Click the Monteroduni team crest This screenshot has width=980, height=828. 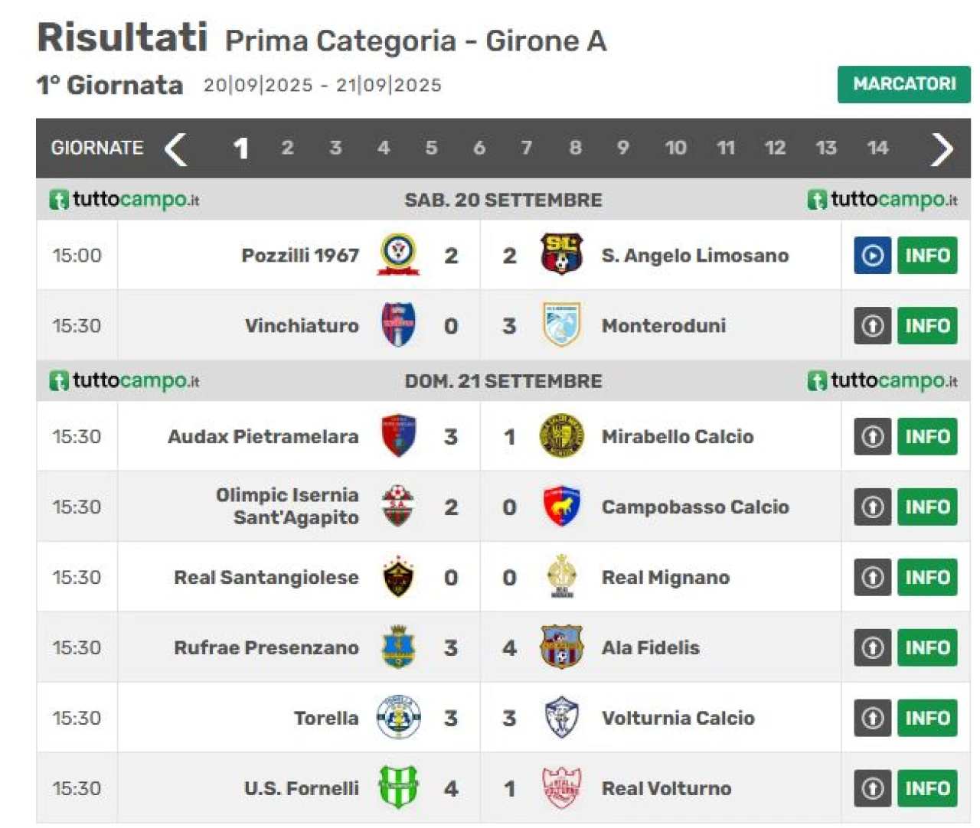click(561, 326)
